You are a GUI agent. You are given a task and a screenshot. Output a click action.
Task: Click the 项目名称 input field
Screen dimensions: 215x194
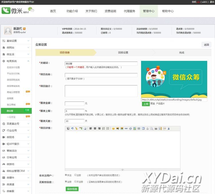pyautogui.click(x=101, y=75)
